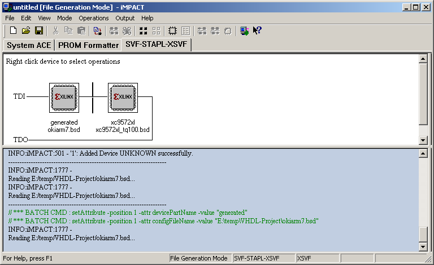Image resolution: width=434 pixels, height=265 pixels.
Task: Click the TDO label in the chain
Action: point(21,140)
